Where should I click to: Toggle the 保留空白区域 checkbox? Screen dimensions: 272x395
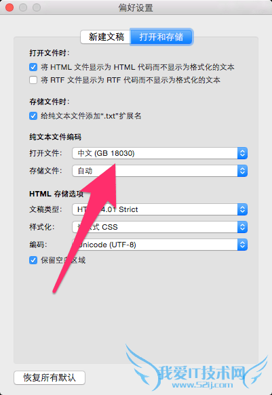33,260
